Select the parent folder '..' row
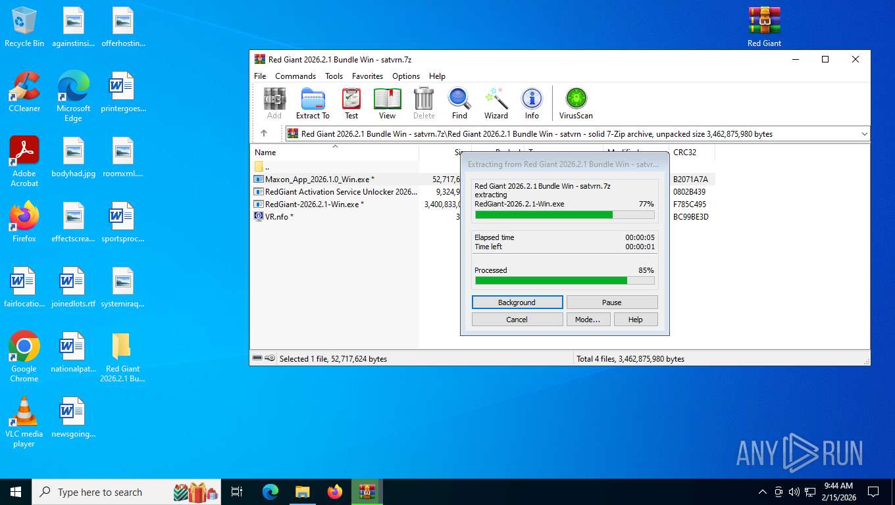The height and width of the screenshot is (505, 895). pos(336,166)
